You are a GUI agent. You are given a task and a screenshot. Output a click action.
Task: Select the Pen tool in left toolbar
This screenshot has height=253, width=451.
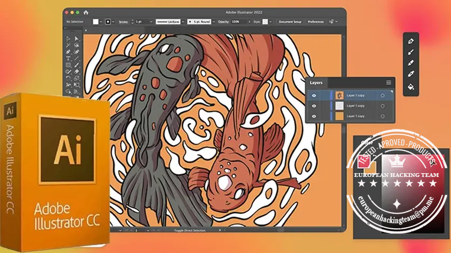pos(68,52)
